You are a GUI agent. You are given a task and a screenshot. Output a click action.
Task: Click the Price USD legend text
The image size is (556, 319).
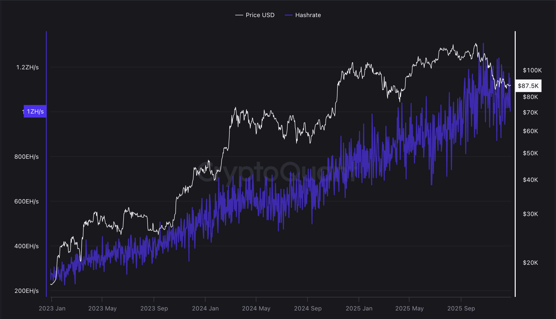pyautogui.click(x=260, y=15)
